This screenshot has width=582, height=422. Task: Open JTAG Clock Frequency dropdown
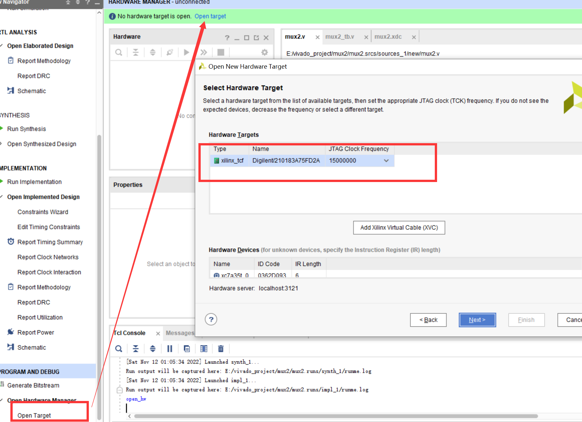click(x=386, y=161)
